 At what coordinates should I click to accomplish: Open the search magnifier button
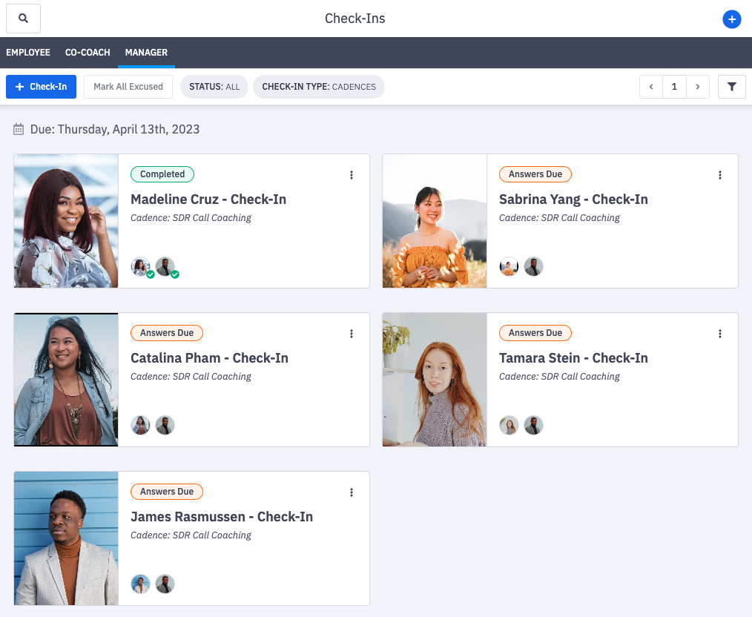coord(23,19)
